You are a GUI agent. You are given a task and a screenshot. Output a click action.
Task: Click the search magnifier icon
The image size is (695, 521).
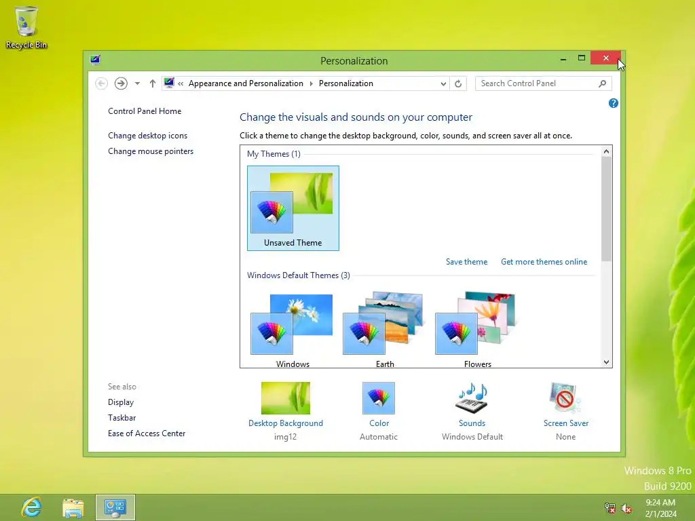602,83
